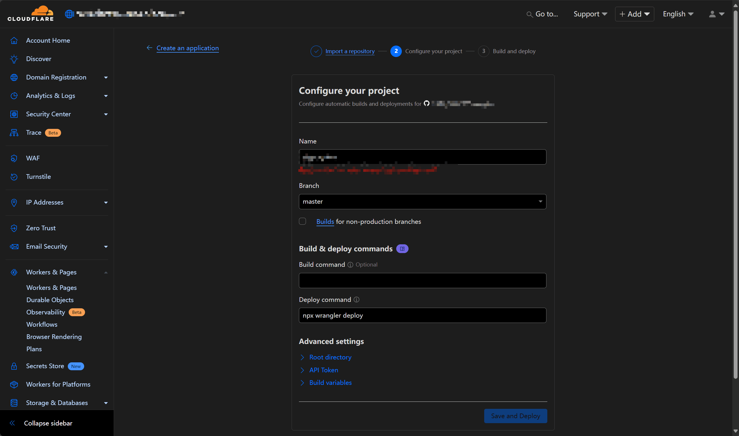Click the Collapse sidebar control
Image resolution: width=739 pixels, height=436 pixels.
coord(48,423)
